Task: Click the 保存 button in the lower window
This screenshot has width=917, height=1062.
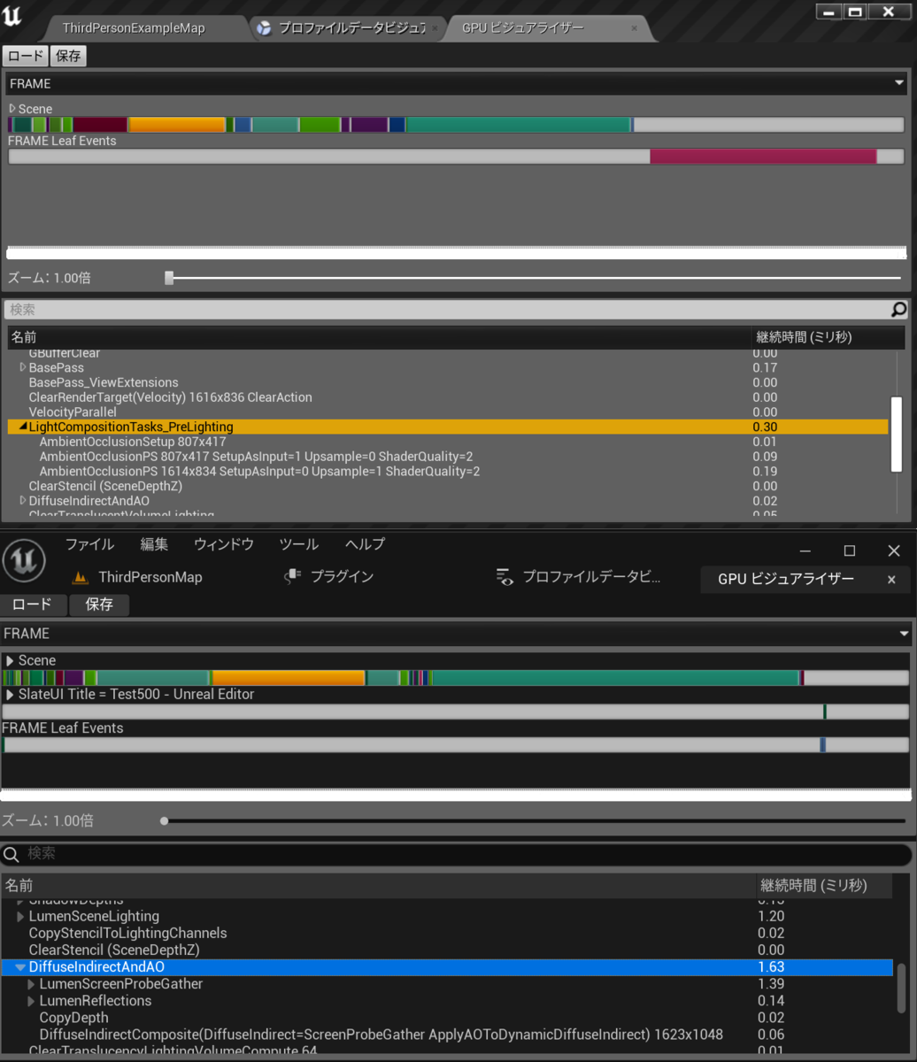Action: 99,604
